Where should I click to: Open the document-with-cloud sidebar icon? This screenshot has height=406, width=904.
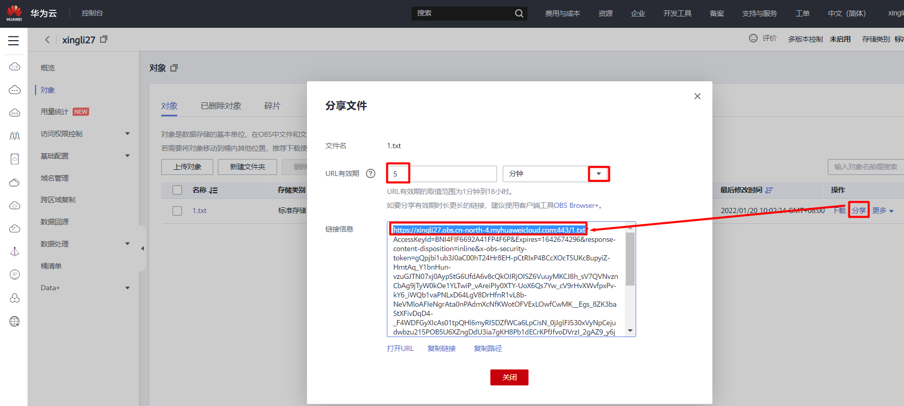[x=15, y=159]
